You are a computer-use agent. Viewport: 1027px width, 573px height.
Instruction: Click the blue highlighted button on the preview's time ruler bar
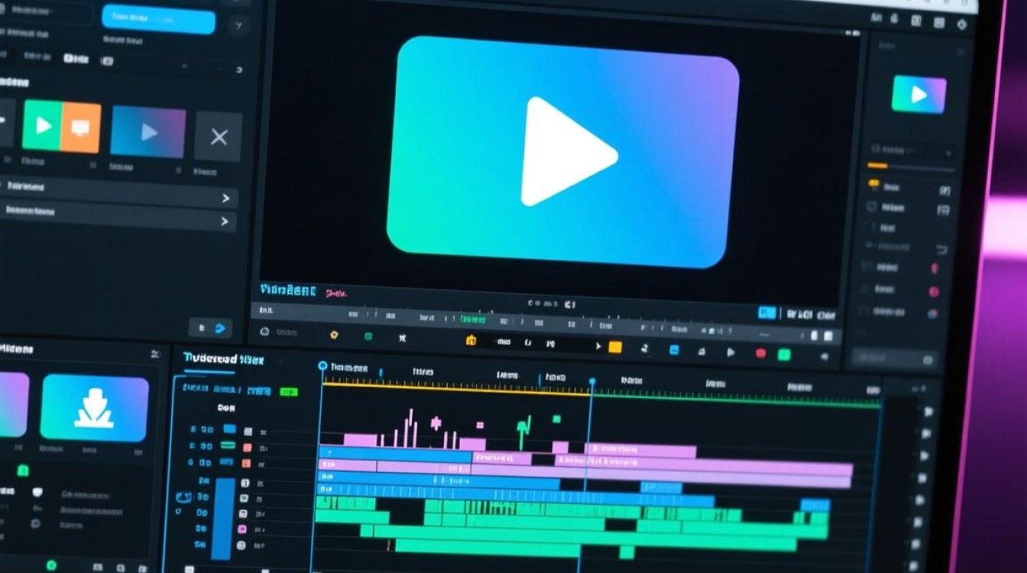(766, 313)
